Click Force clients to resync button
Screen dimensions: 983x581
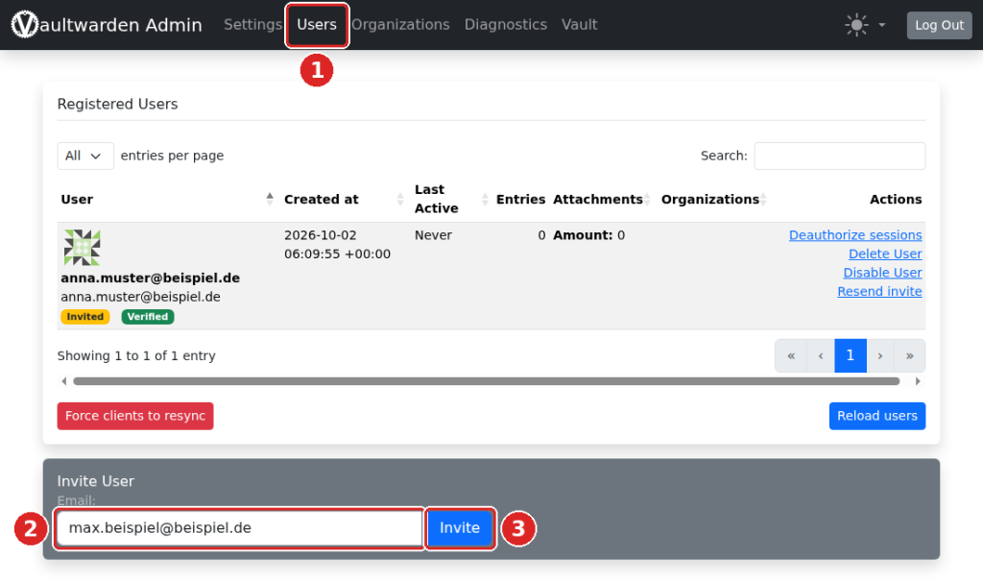pos(135,416)
